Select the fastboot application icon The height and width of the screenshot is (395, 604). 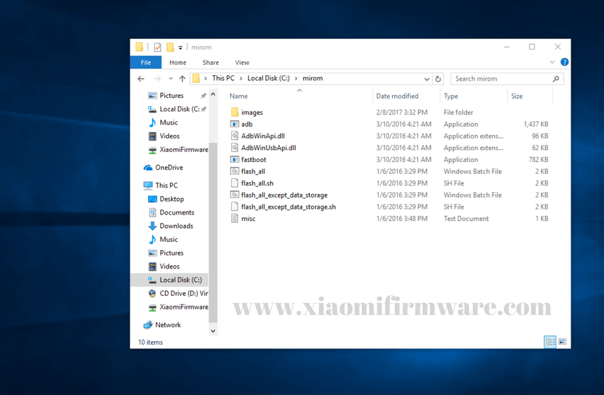[x=235, y=159]
